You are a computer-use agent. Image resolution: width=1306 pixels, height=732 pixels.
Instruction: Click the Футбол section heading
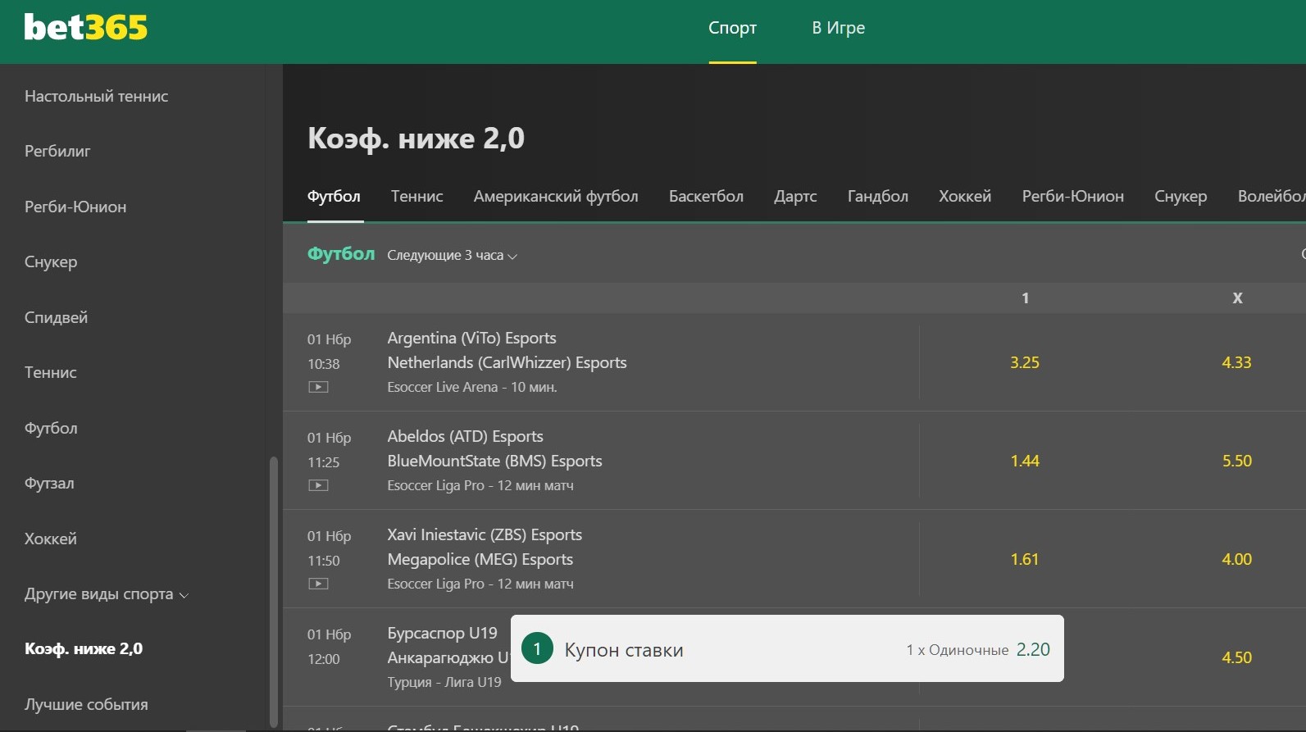click(x=341, y=254)
